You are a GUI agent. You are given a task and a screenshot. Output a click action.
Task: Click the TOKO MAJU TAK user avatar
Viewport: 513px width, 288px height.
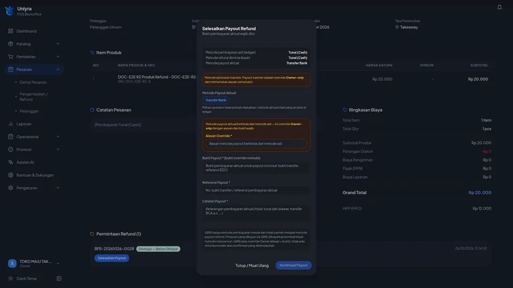click(12, 263)
